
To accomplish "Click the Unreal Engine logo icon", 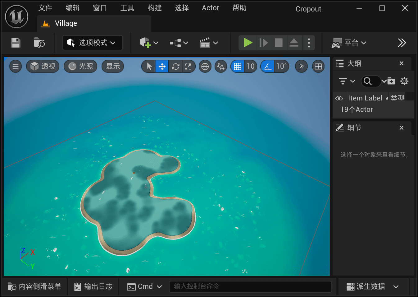I will 16,16.
